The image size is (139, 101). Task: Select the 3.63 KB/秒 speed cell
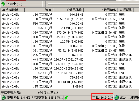pyautogui.click(x=45, y=28)
